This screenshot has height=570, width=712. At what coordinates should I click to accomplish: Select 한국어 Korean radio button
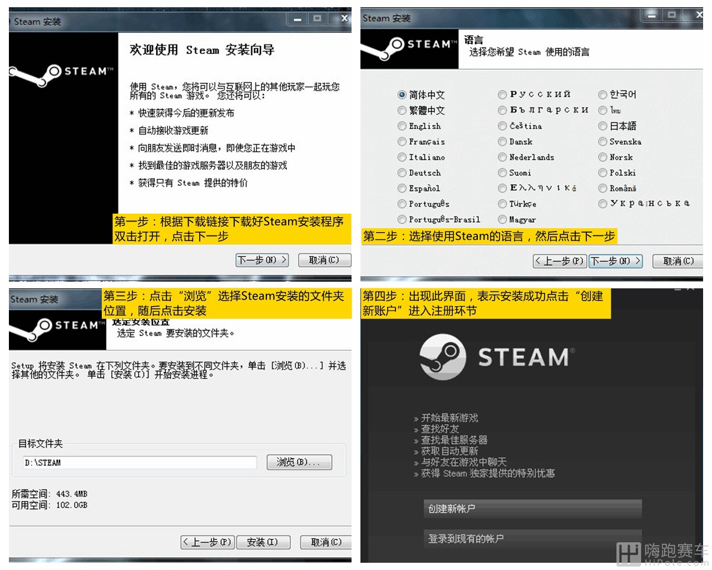click(602, 95)
